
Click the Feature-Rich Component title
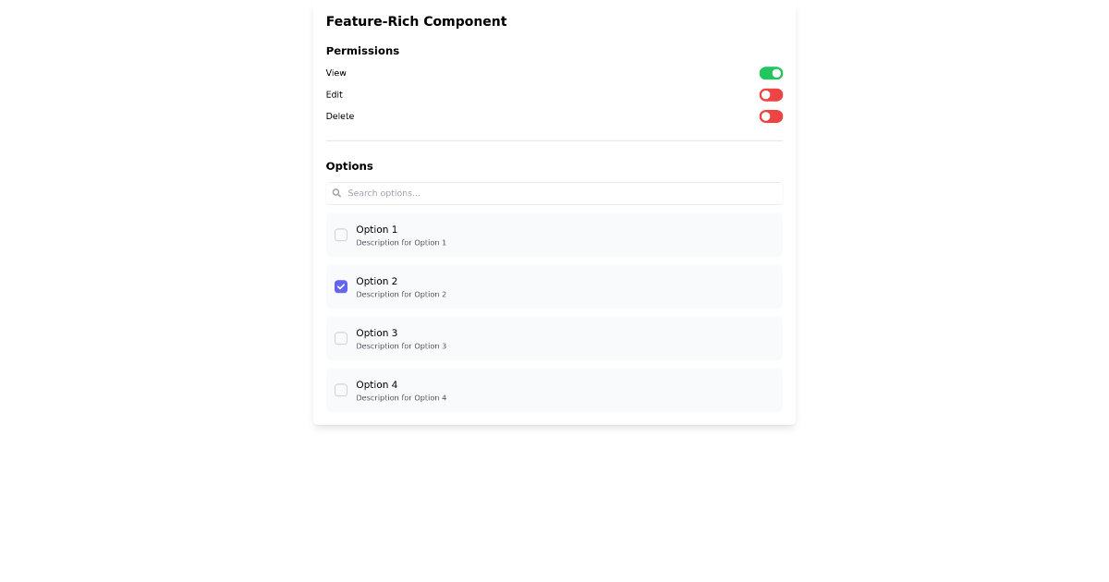pyautogui.click(x=416, y=20)
